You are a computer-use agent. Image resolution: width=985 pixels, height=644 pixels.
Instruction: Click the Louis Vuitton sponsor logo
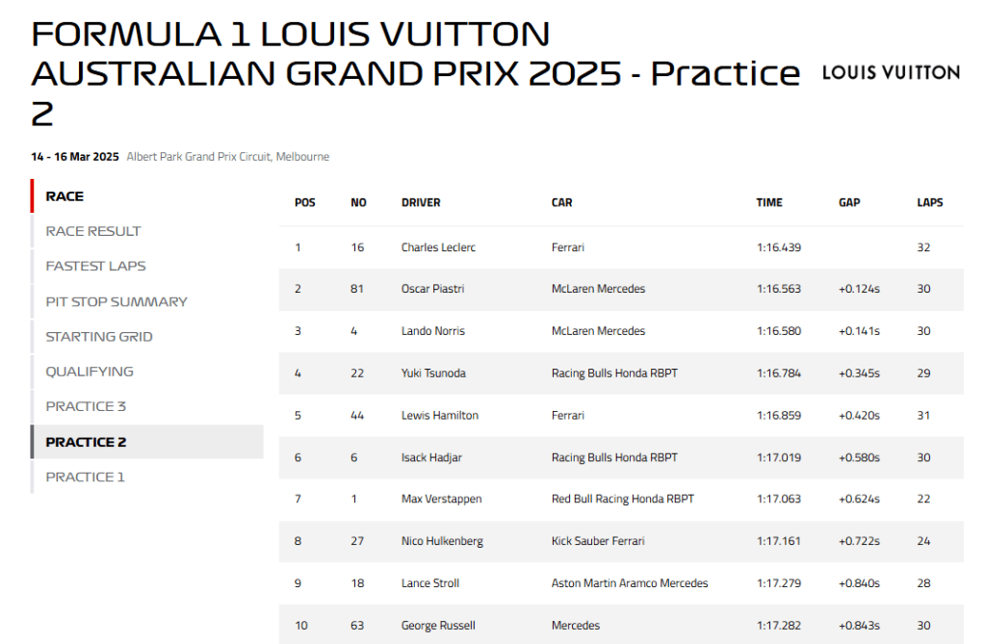891,72
